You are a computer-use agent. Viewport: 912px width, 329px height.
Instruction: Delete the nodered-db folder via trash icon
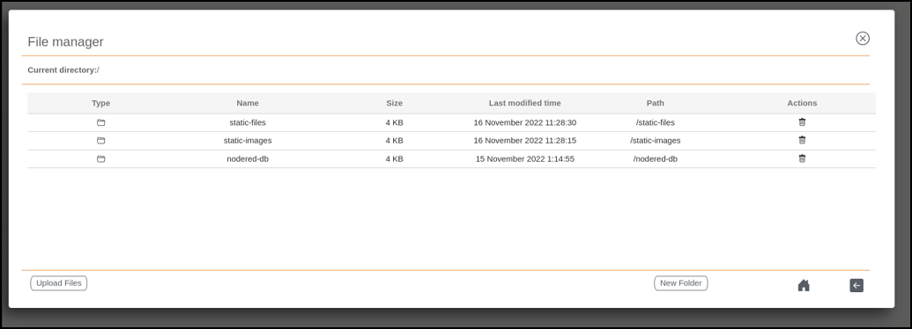[802, 158]
